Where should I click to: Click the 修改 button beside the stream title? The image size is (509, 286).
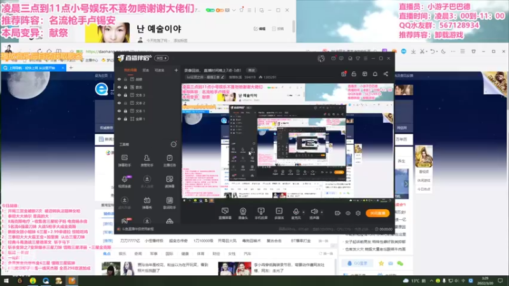[251, 70]
